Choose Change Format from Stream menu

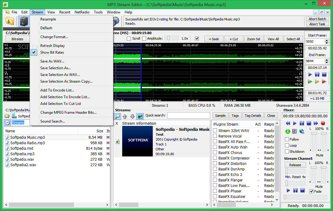click(x=71, y=37)
